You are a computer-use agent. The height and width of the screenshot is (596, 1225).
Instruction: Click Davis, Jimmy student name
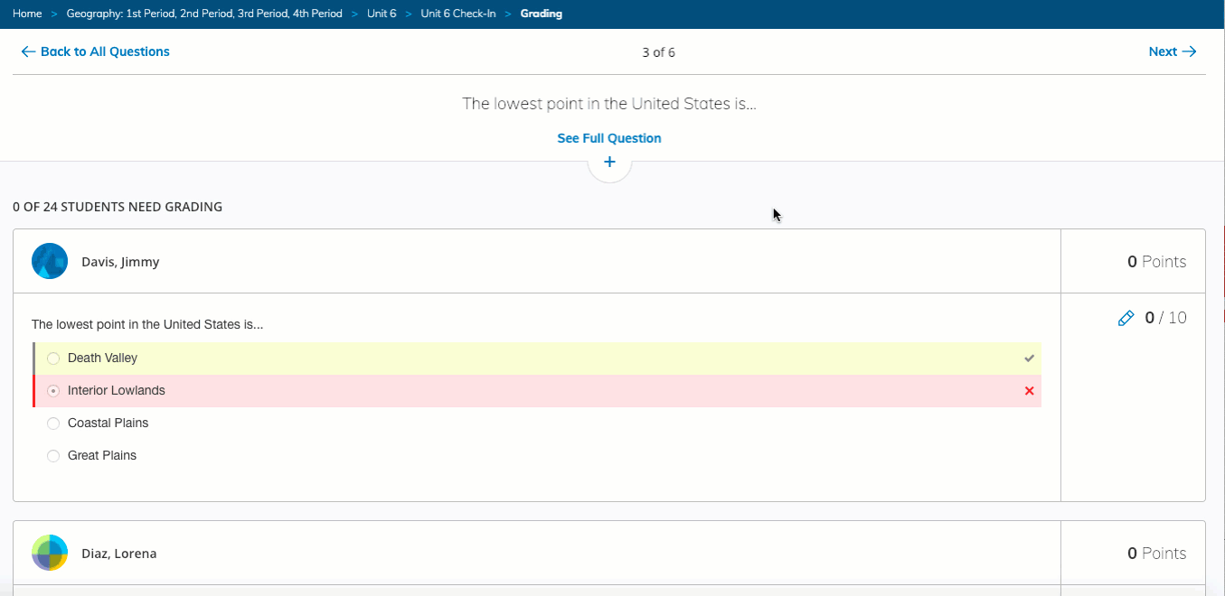[x=120, y=262]
